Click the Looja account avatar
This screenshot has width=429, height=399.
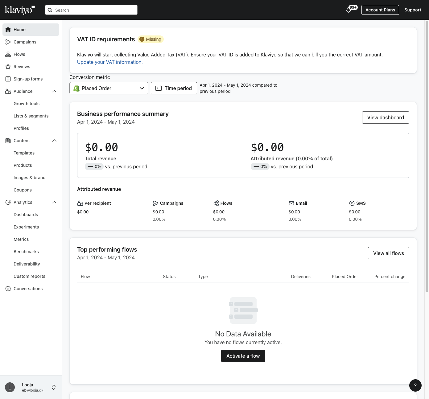point(10,387)
